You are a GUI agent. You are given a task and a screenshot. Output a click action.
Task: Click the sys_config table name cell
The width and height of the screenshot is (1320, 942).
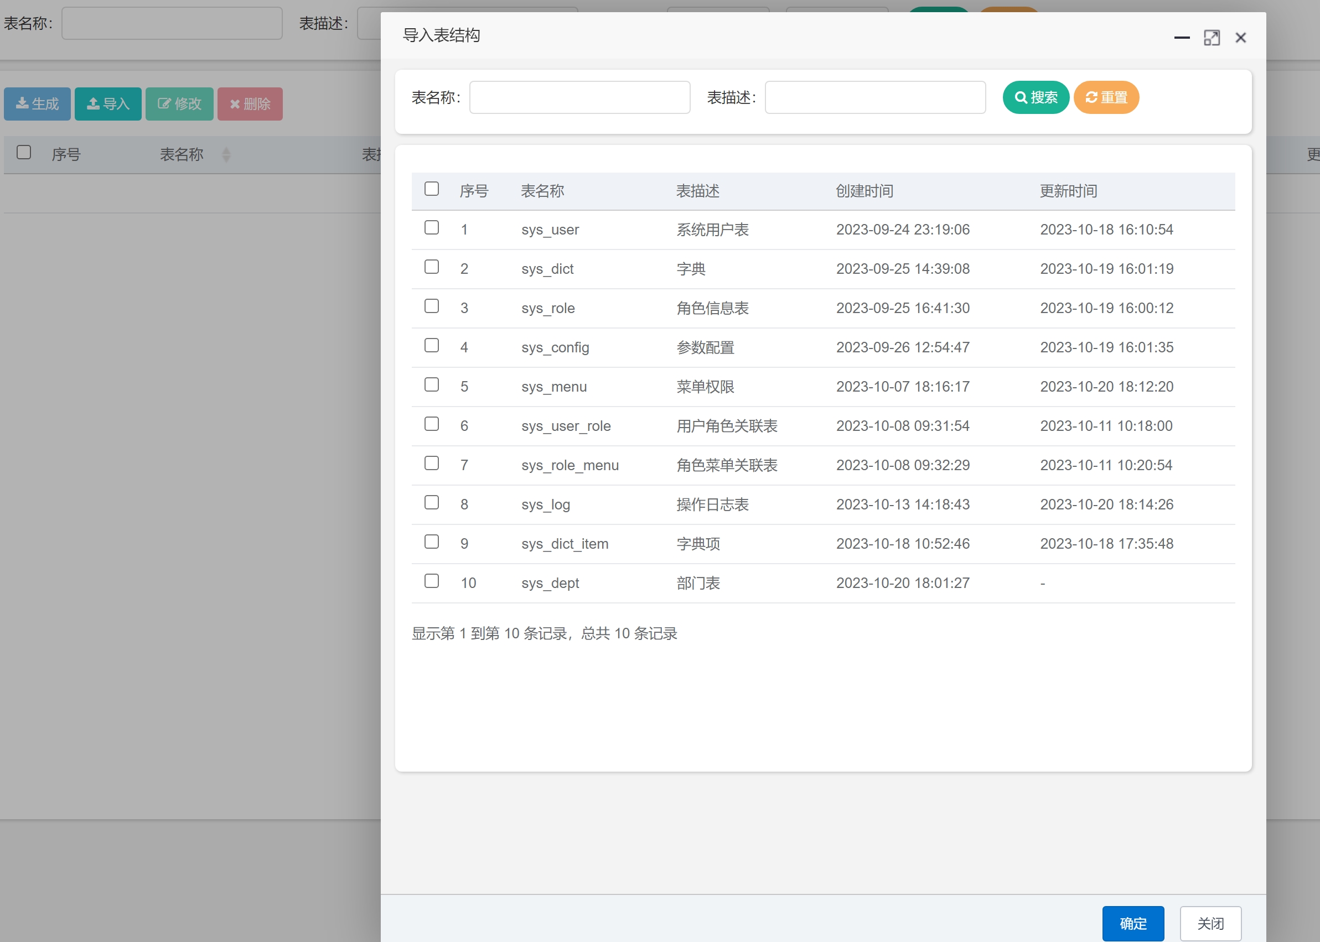555,347
